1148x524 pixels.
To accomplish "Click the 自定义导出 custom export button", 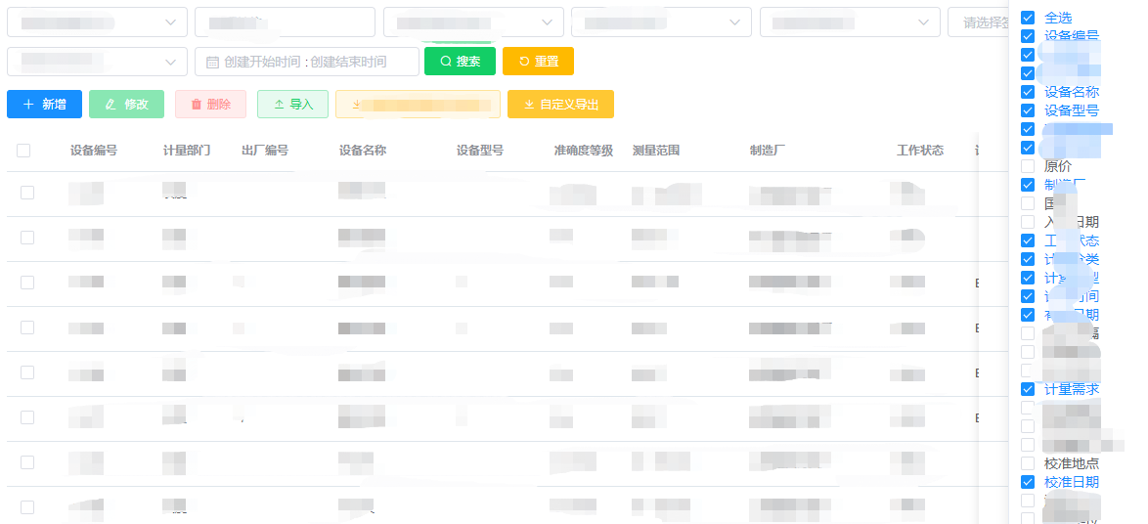I will tap(561, 104).
